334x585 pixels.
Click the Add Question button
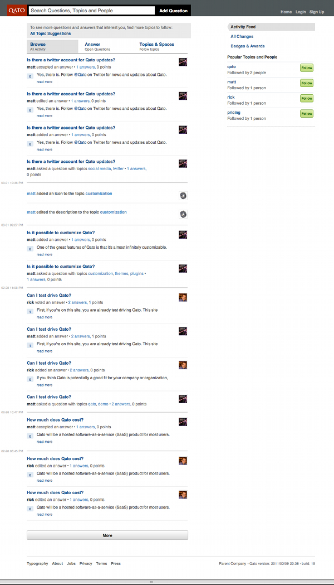[174, 11]
